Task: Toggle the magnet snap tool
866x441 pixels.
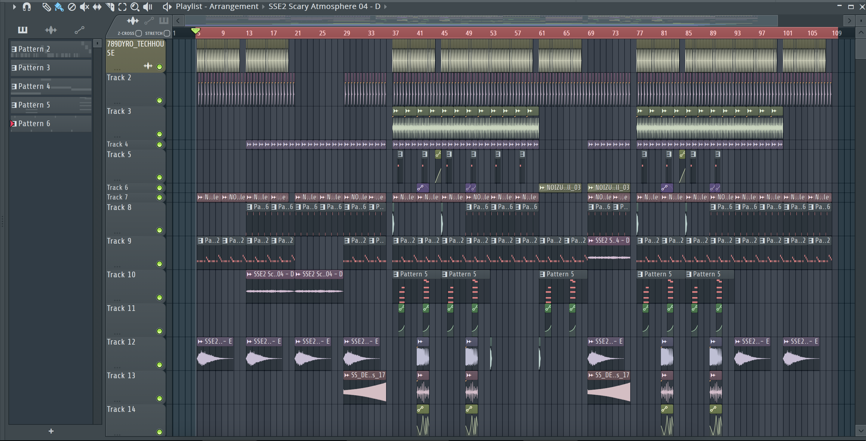Action: coord(26,7)
